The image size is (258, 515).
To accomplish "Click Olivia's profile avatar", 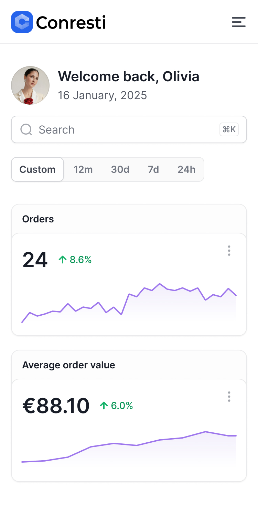I will click(x=30, y=85).
